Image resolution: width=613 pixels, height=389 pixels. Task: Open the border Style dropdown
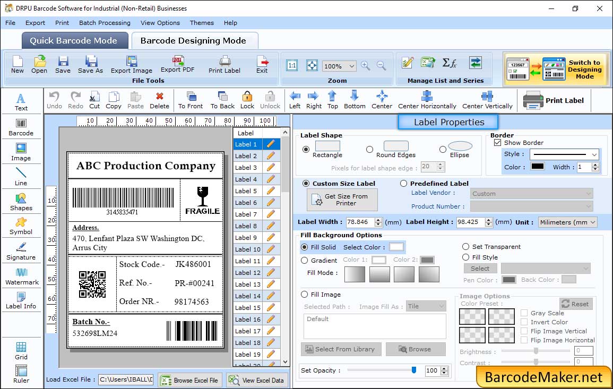coord(594,154)
